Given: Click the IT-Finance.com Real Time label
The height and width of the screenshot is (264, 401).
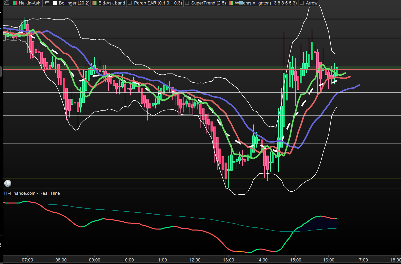Looking at the screenshot, I should [32, 193].
